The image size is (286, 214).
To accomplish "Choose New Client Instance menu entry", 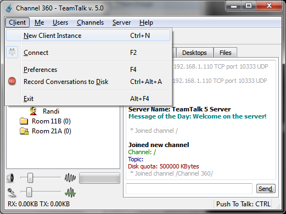I will coord(88,36).
